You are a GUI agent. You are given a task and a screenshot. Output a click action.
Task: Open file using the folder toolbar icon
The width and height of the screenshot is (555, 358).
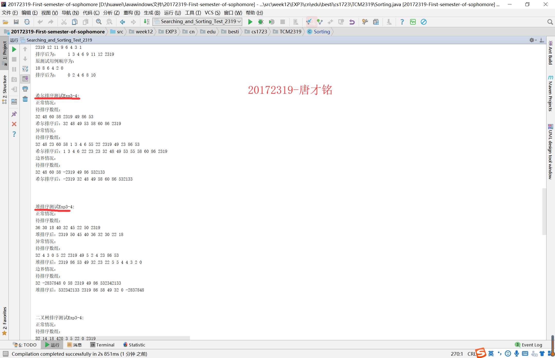click(5, 22)
